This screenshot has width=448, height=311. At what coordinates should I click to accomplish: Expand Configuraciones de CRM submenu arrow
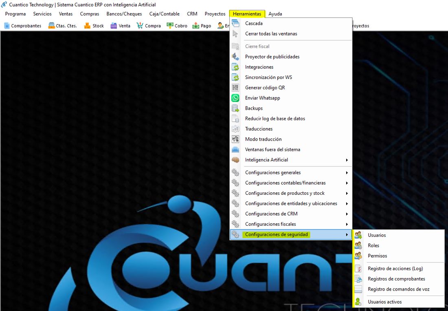pos(347,214)
